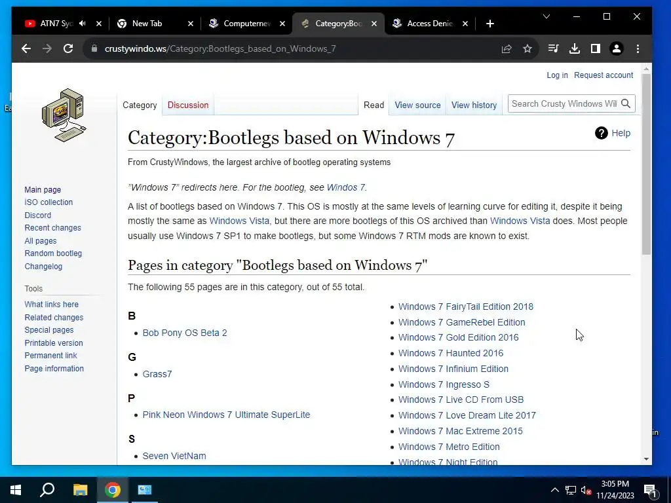
Task: Open the Windos 7 link
Action: (346, 187)
